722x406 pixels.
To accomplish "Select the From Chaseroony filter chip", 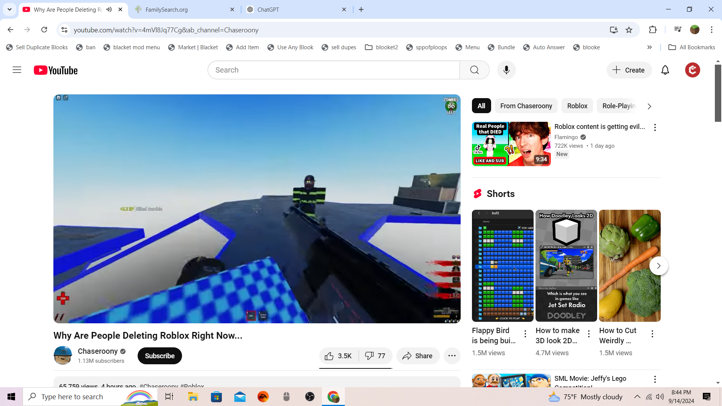I will coord(526,106).
